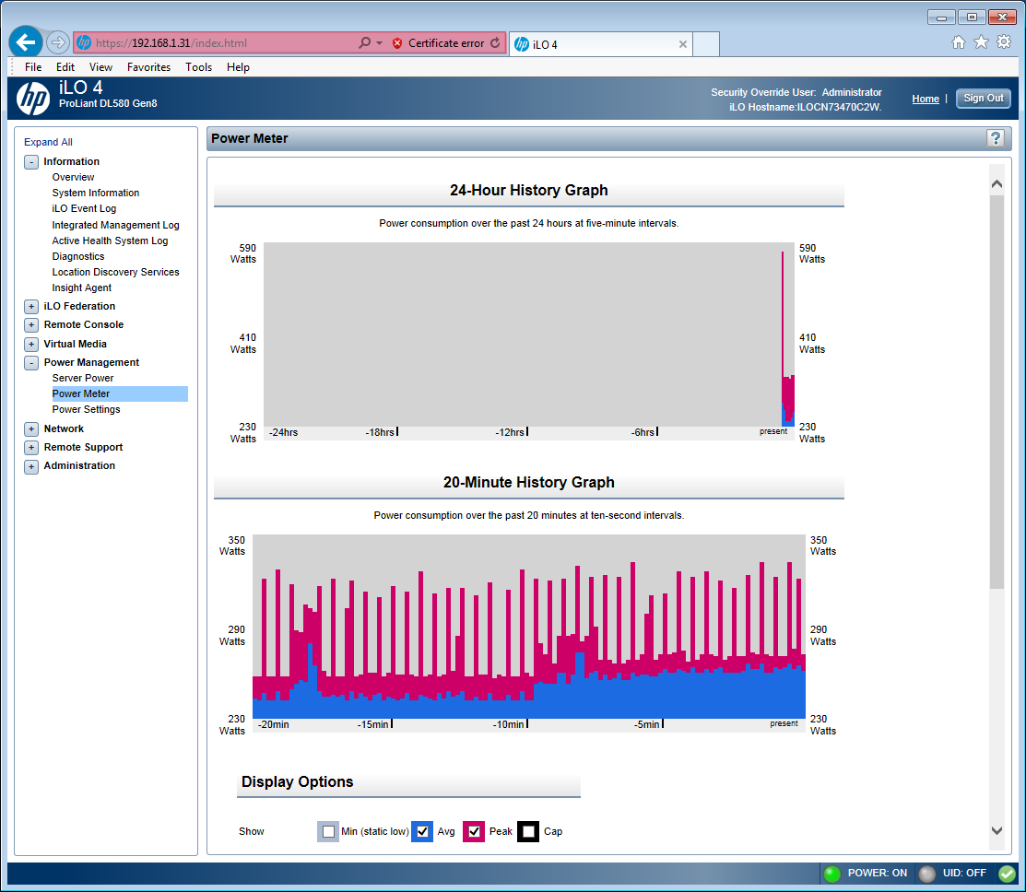The image size is (1026, 892).
Task: Open iLO Event Log
Action: pos(84,208)
